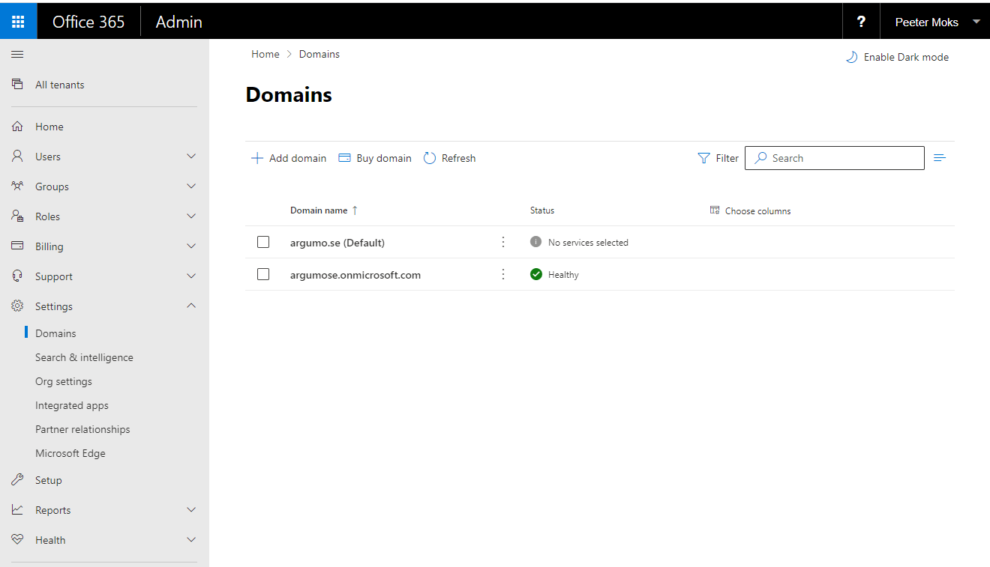Click the Office 365 title link

[x=88, y=22]
